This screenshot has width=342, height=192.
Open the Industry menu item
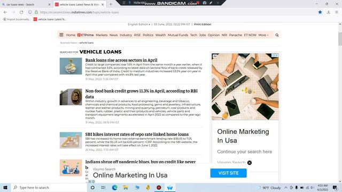pyautogui.click(x=126, y=35)
